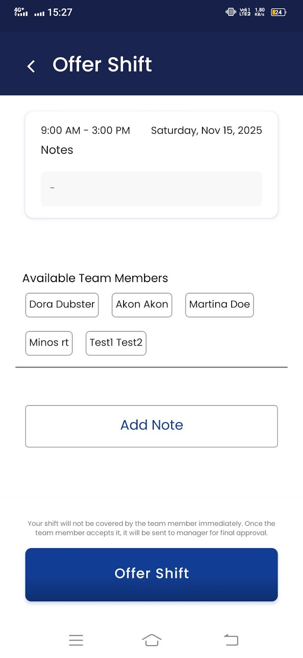
Task: Open Android recent apps menu icon
Action: coord(76,640)
